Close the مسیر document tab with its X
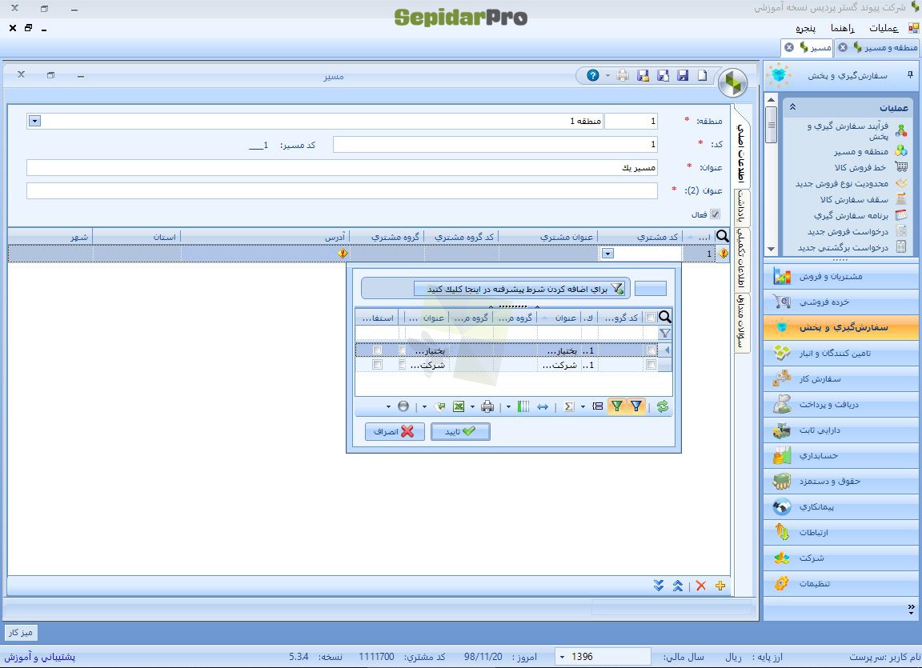 tap(789, 47)
